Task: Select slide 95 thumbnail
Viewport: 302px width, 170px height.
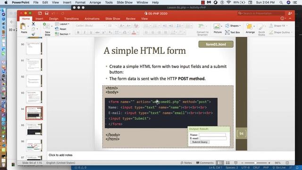Action: [34, 129]
